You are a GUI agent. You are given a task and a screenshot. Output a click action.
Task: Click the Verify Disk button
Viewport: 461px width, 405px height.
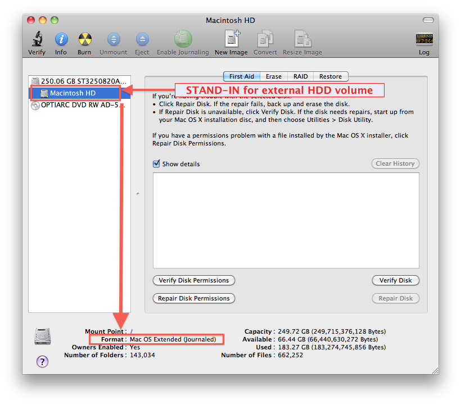(x=395, y=280)
